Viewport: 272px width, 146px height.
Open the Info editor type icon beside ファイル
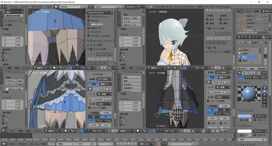click(x=4, y=7)
